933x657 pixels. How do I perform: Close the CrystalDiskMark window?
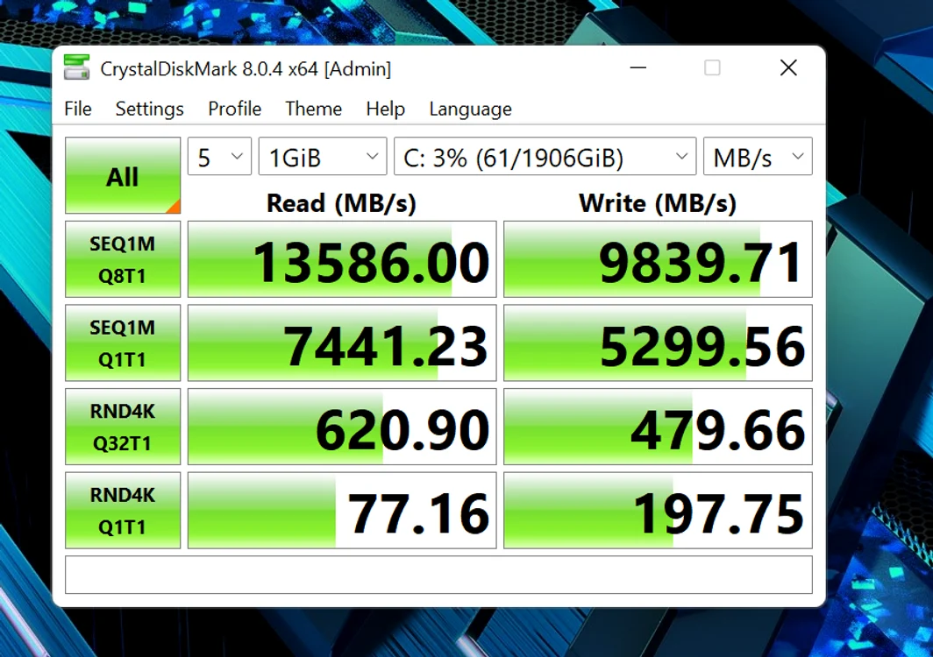coord(788,67)
